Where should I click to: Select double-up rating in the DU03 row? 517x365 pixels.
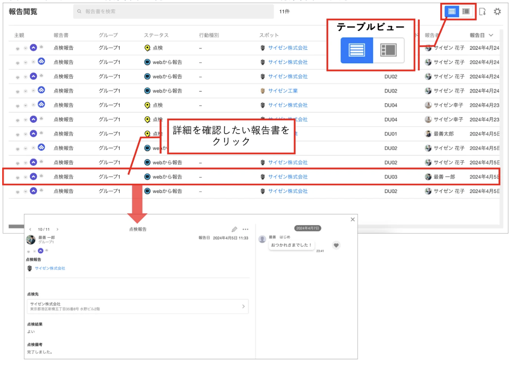41,176
